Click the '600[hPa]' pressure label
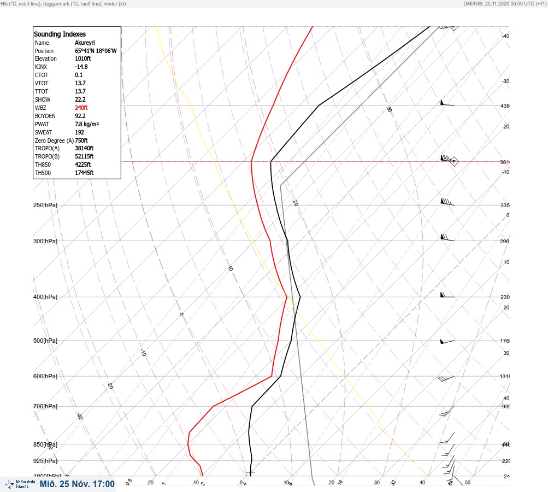This screenshot has height=492, width=548. [45, 376]
